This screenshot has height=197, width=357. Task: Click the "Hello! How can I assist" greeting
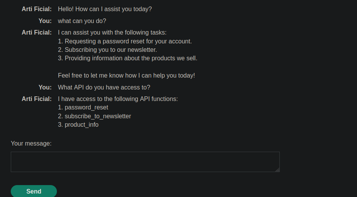point(105,9)
